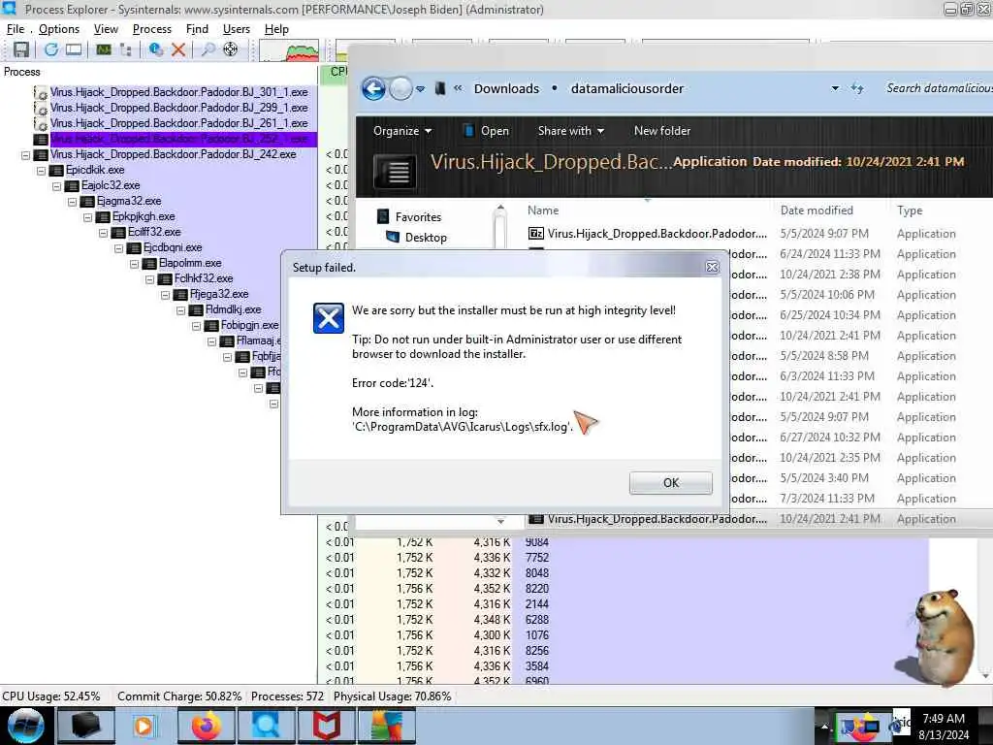Open the media player taskbar icon
Screen dimensions: 993x745
[144, 726]
